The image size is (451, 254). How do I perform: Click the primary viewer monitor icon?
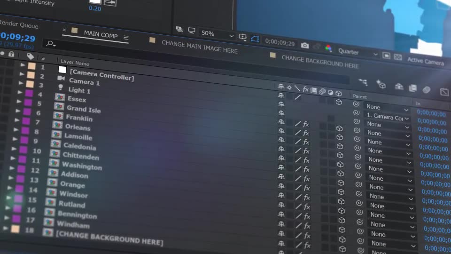tap(192, 31)
